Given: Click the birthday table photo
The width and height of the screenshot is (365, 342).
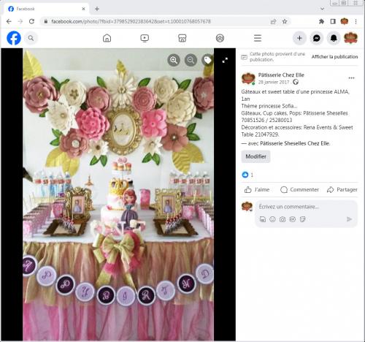Looking at the screenshot, I should pos(118,194).
